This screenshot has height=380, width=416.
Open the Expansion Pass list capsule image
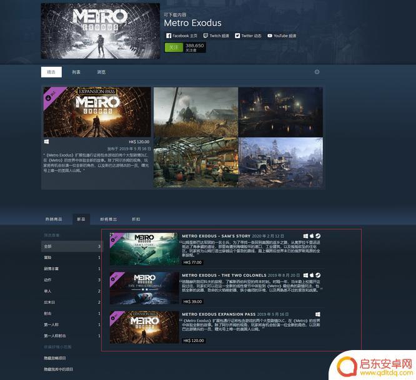[x=144, y=328]
